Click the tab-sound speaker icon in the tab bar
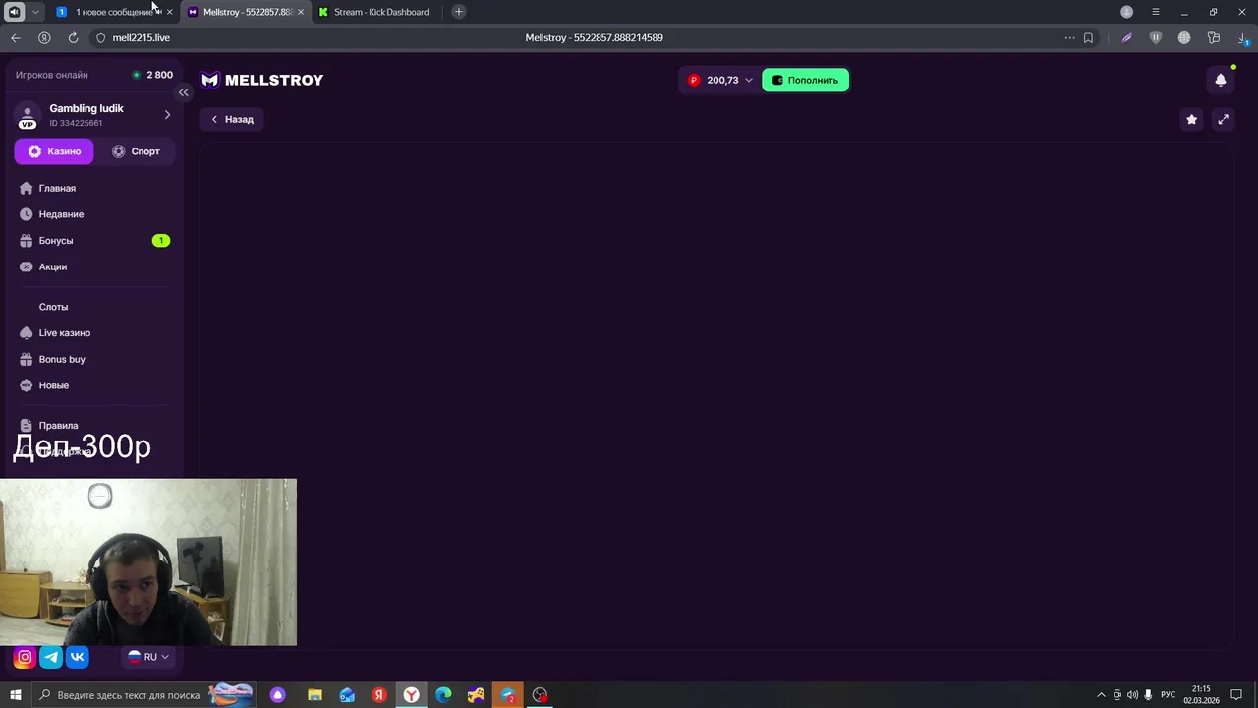 point(14,12)
